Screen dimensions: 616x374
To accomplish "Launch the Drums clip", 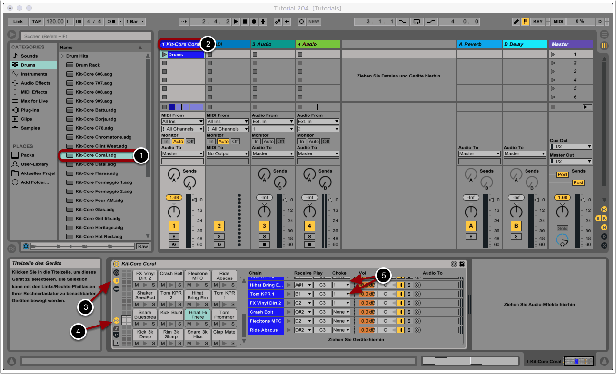I will point(165,55).
